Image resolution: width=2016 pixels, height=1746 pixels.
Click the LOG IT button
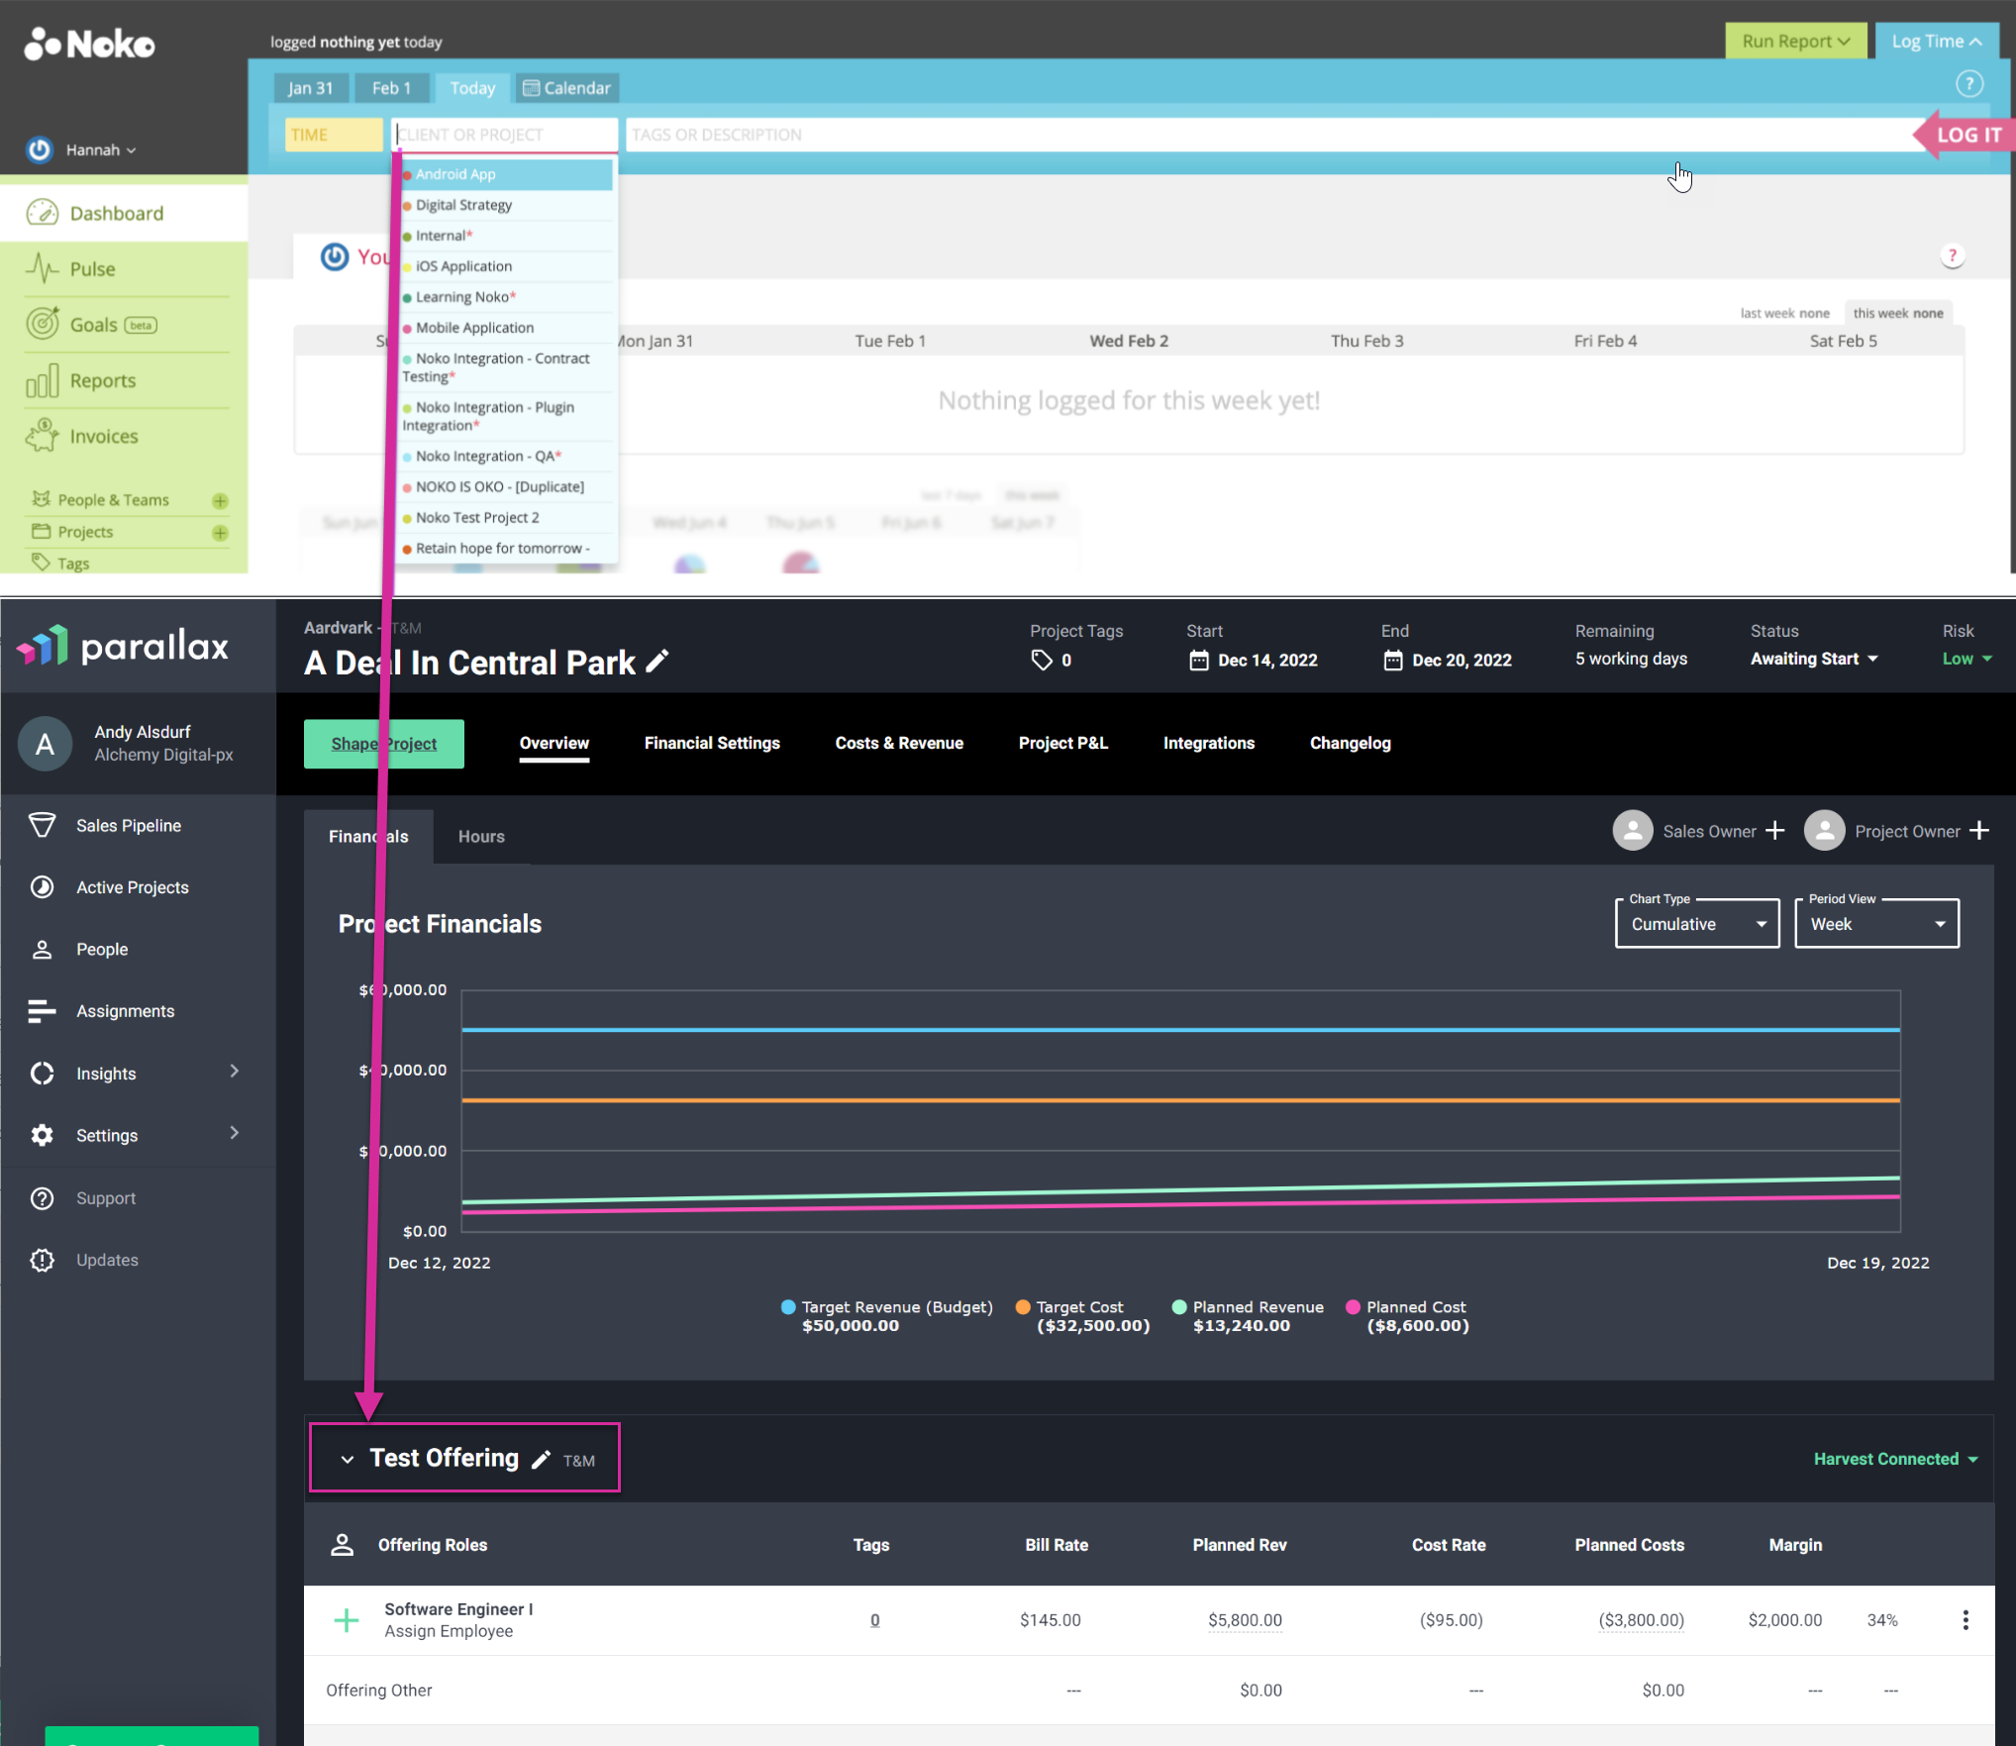tap(1966, 135)
